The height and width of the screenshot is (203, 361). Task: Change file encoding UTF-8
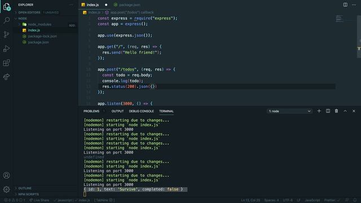tap(288, 200)
